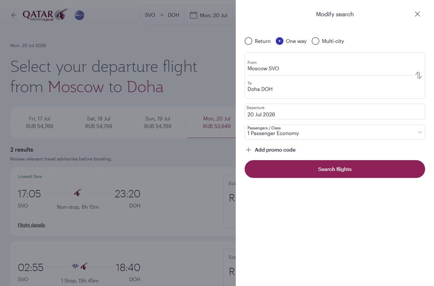Viewport: 434px width, 286px height.
Task: Expand the Passengers / Class dropdown
Action: pyautogui.click(x=335, y=132)
